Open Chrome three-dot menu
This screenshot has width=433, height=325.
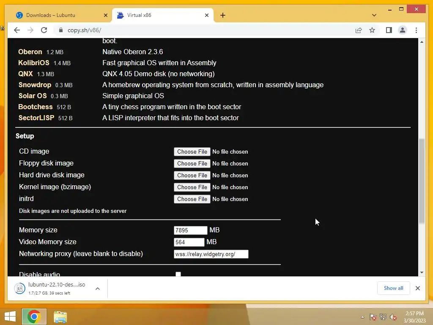point(416,30)
